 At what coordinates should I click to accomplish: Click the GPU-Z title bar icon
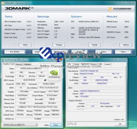pos(3,60)
